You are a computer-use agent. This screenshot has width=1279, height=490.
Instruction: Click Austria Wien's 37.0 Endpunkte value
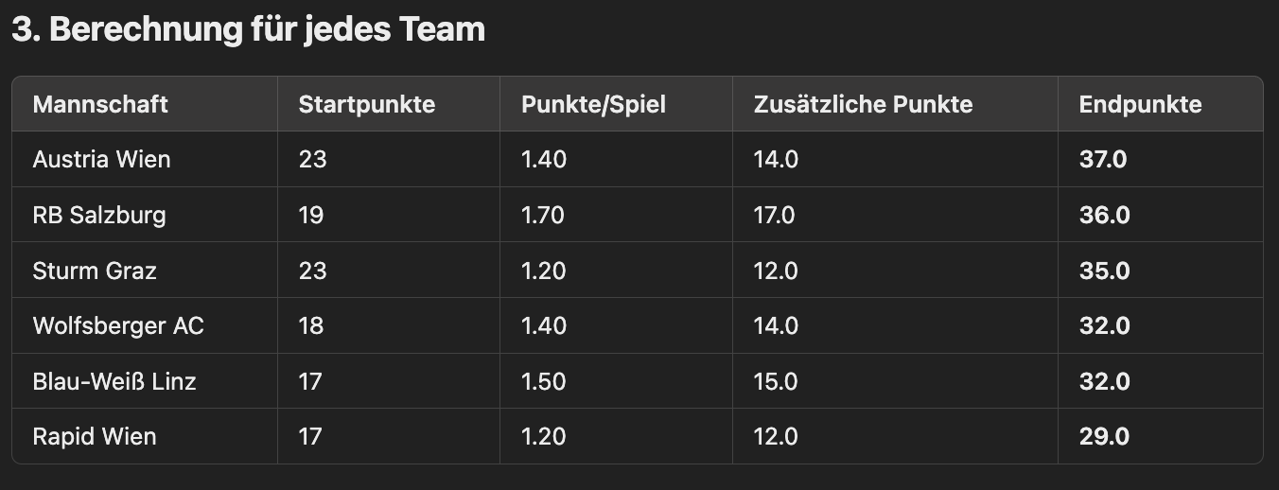pos(1104,159)
